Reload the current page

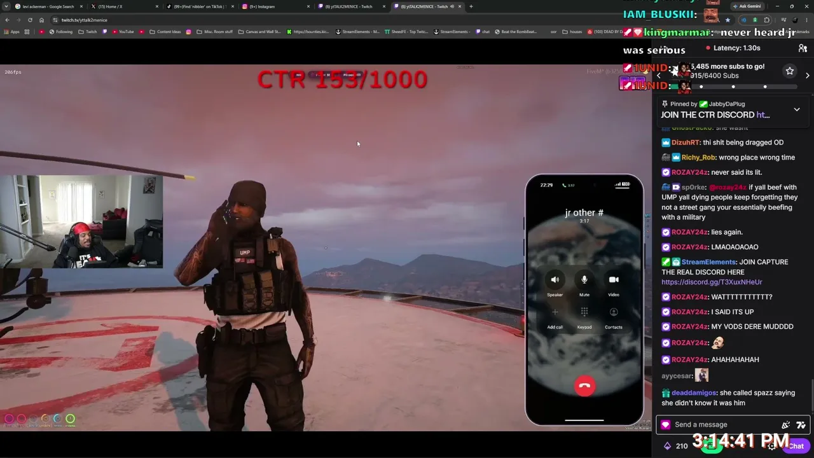click(x=30, y=20)
